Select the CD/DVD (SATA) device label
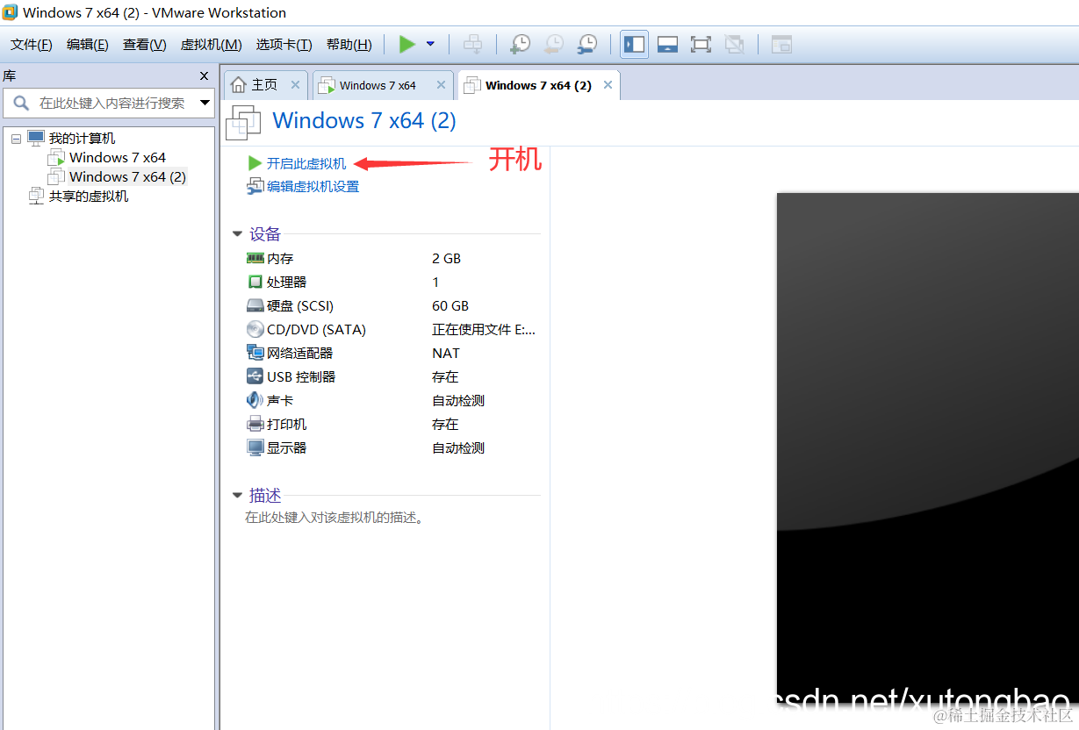Screen dimensions: 1079x730 (316, 329)
